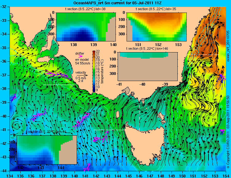
Task: Open the lat=-35 temperature section inset plot
Action: [x=156, y=27]
